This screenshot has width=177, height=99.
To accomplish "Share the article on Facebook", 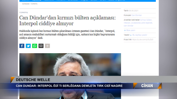I will point(22,46).
